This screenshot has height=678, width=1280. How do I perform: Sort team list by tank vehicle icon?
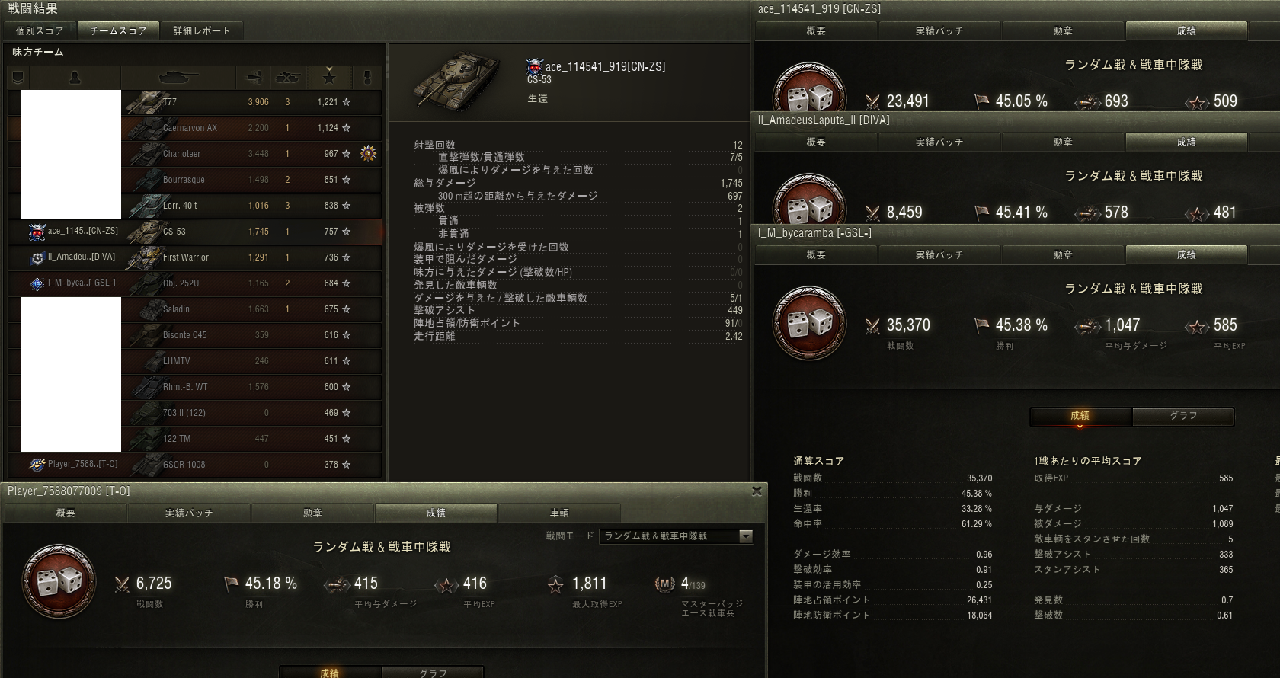coord(178,77)
